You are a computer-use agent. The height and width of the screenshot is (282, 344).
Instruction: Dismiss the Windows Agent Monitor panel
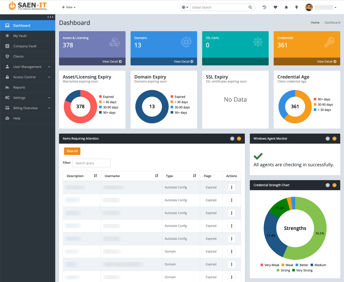click(x=328, y=139)
